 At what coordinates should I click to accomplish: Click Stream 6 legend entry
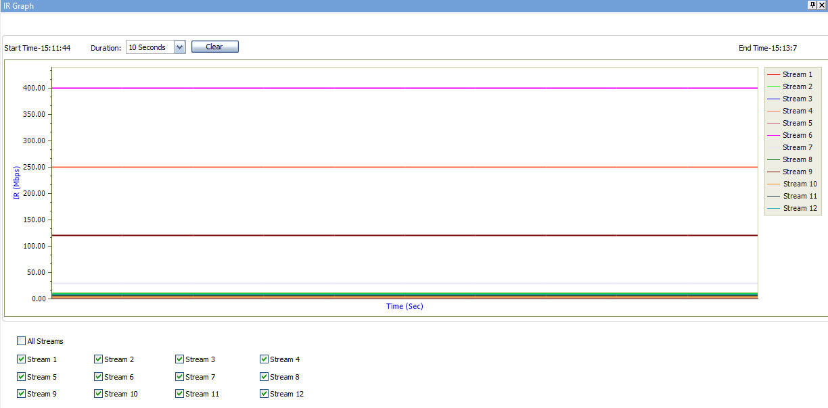791,135
